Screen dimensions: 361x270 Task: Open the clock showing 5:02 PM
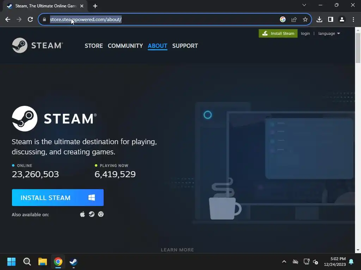point(335,262)
